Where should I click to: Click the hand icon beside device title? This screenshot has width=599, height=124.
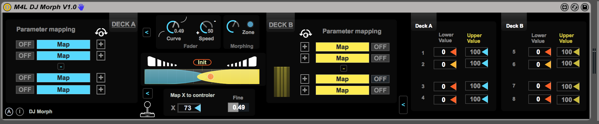pyautogui.click(x=81, y=7)
